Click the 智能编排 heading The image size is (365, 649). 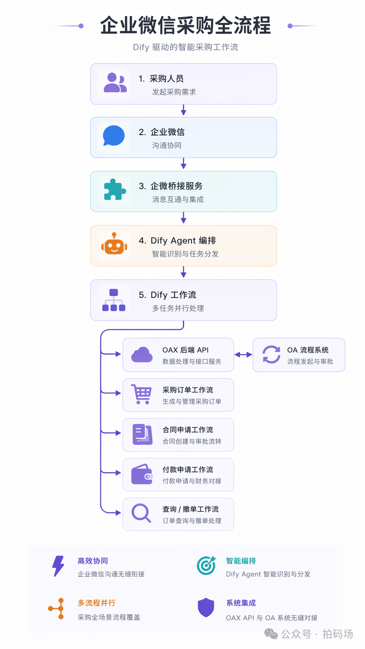pos(241,561)
